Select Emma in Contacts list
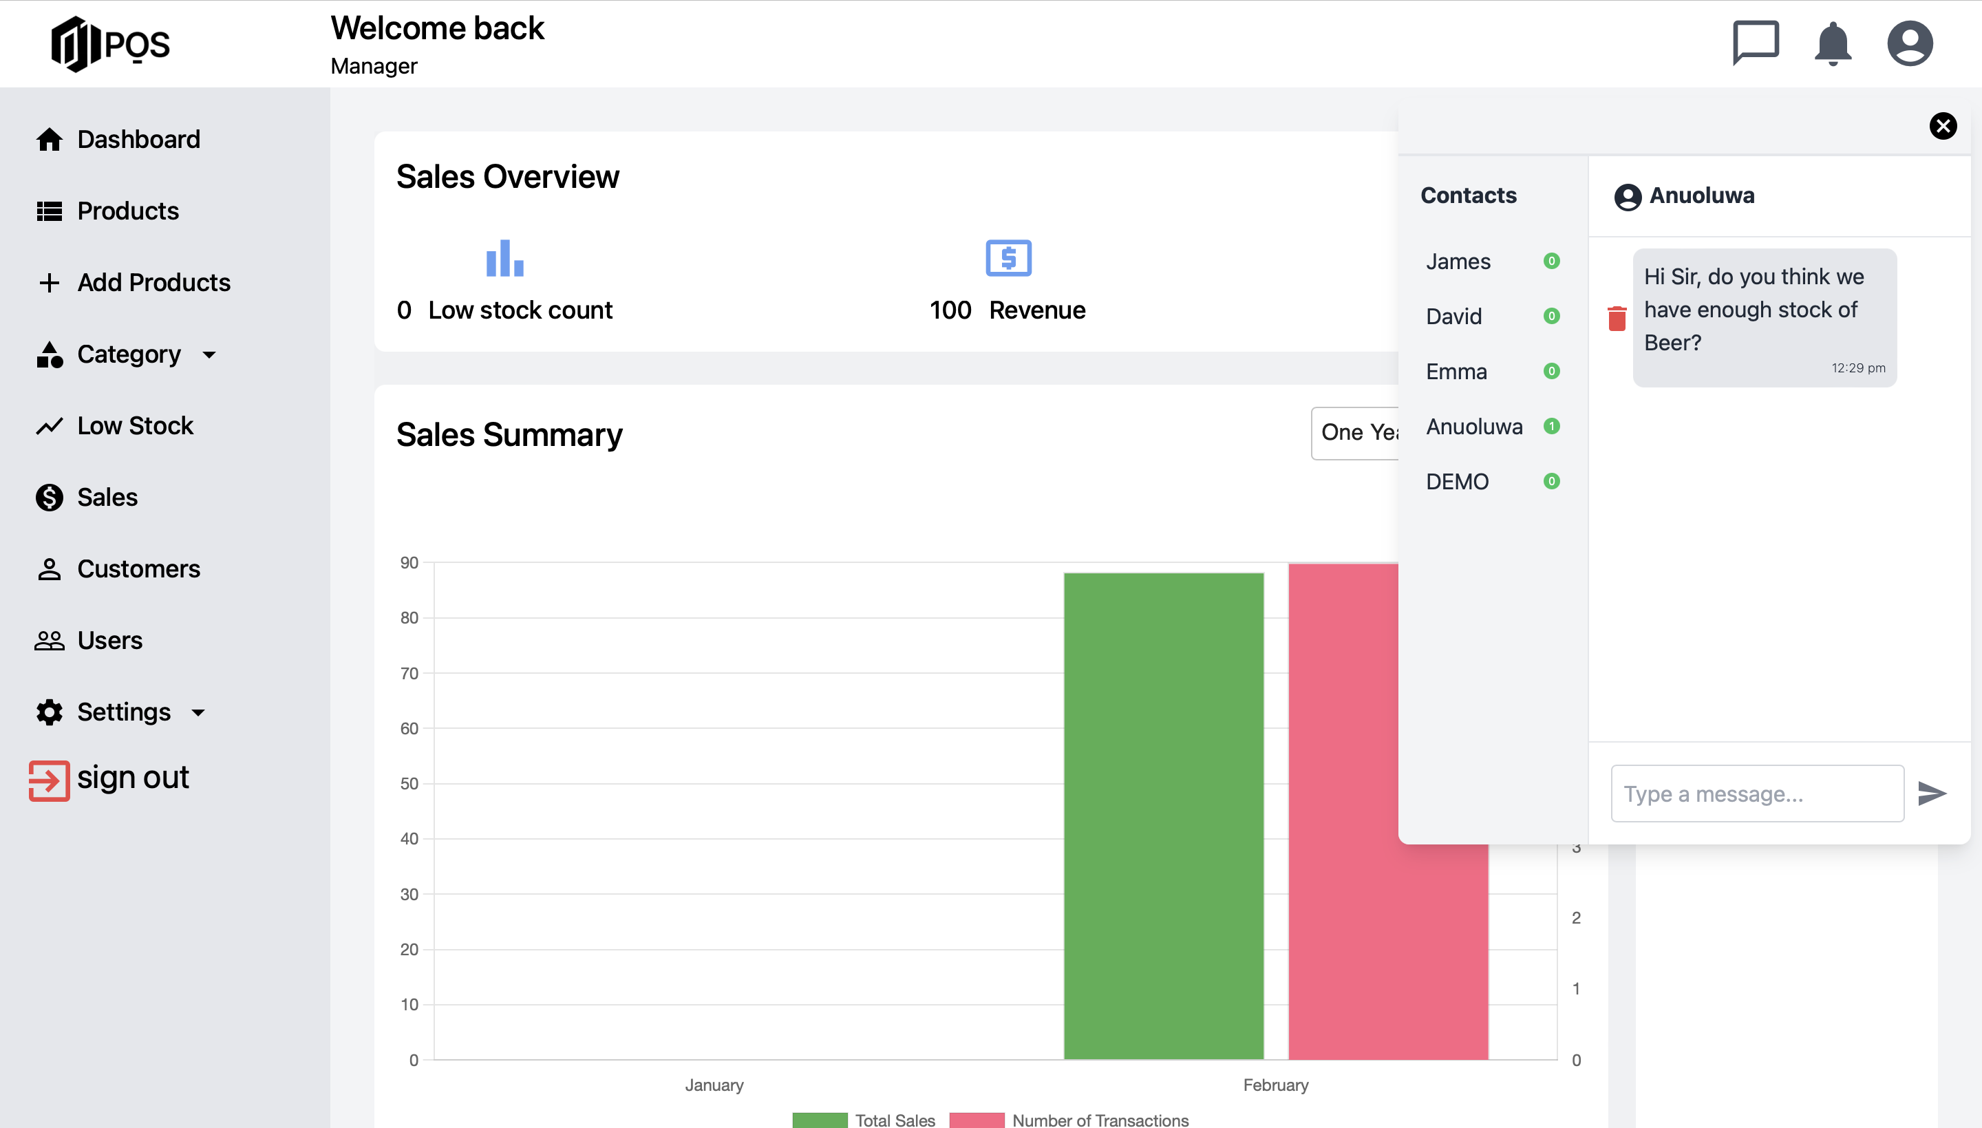This screenshot has width=1982, height=1128. [x=1456, y=372]
